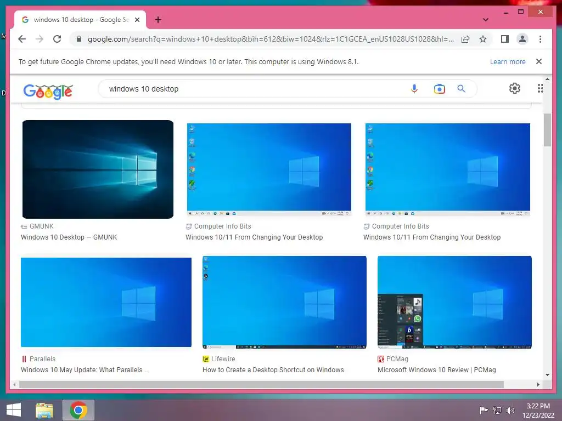Open Google quick settings gear
This screenshot has width=562, height=421.
coord(515,88)
